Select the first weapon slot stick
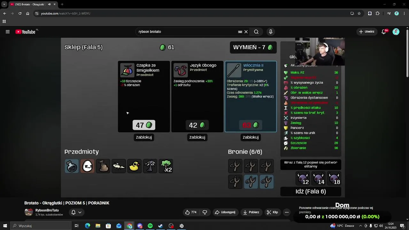 point(235,166)
